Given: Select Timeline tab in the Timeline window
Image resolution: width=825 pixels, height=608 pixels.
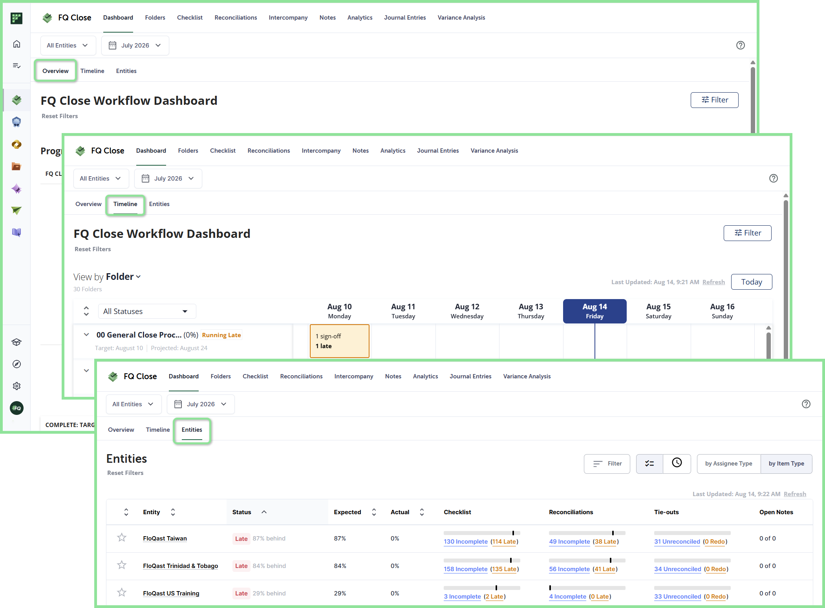Looking at the screenshot, I should (125, 204).
